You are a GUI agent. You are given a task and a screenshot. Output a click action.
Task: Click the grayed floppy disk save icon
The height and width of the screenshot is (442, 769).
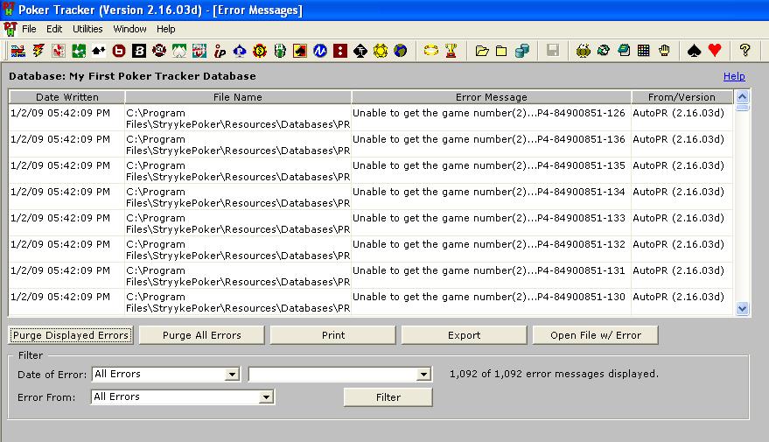click(x=553, y=51)
